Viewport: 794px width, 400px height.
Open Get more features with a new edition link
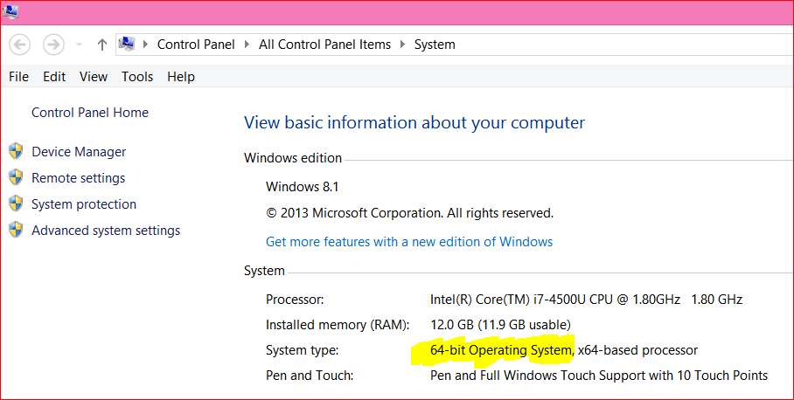tap(409, 242)
